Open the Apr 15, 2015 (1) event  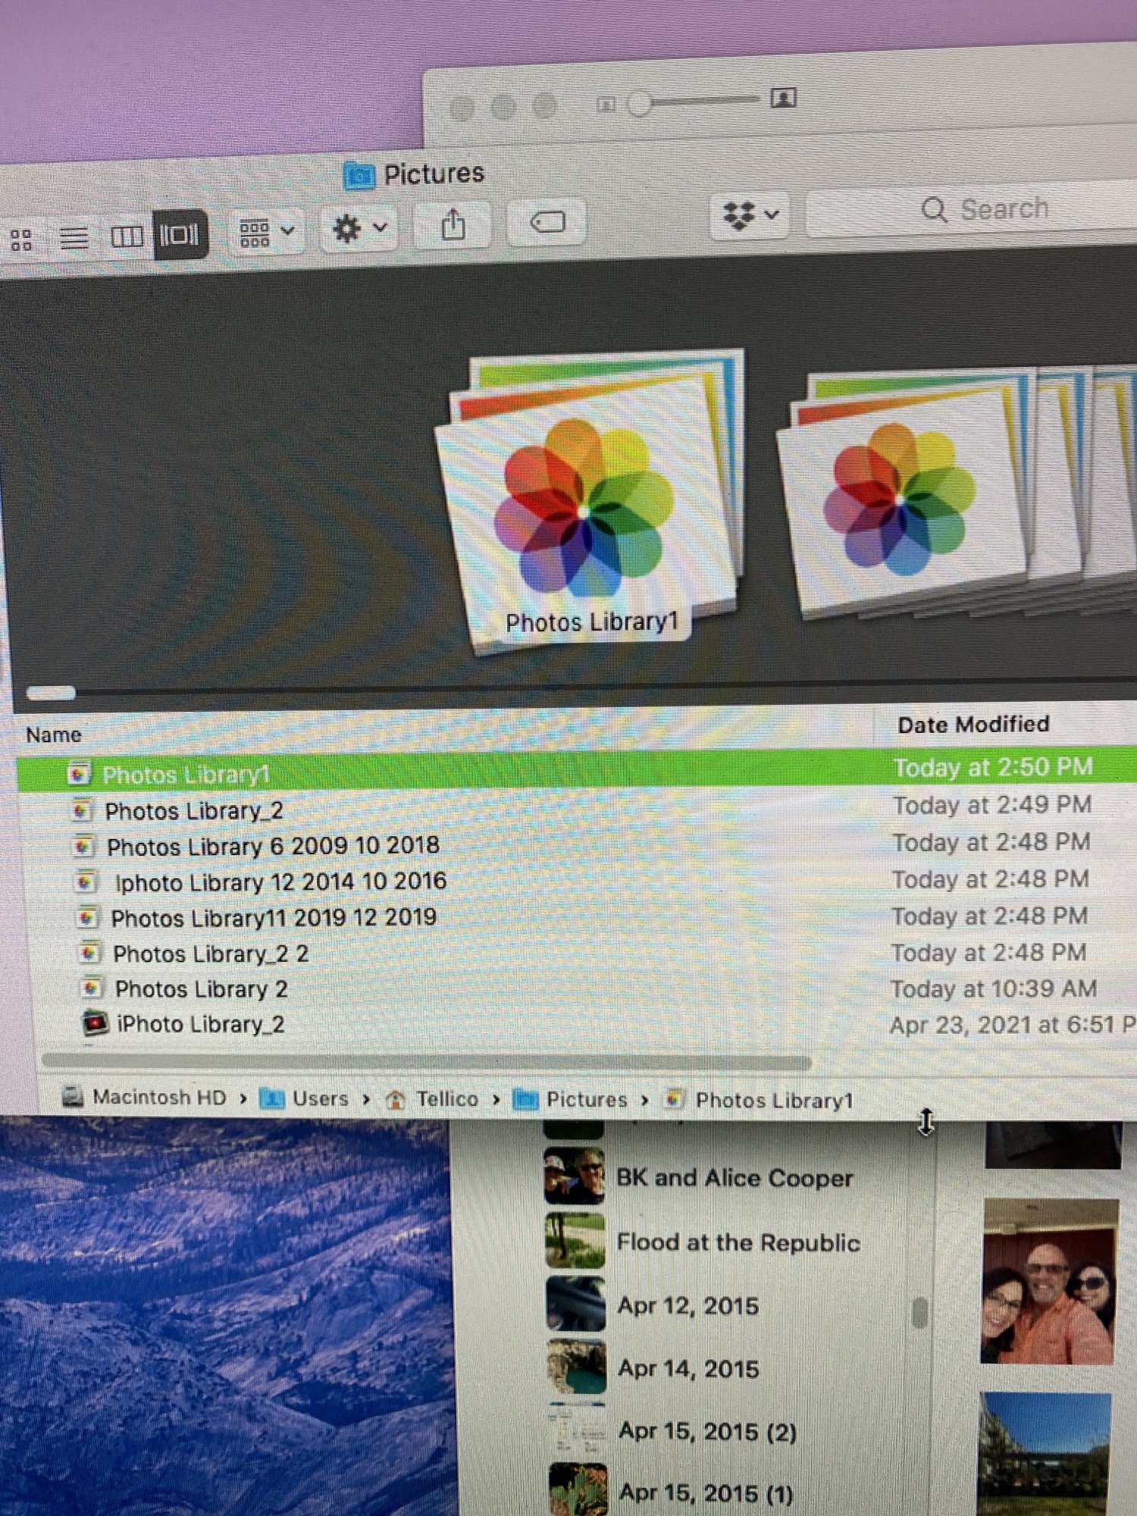[x=706, y=1493]
